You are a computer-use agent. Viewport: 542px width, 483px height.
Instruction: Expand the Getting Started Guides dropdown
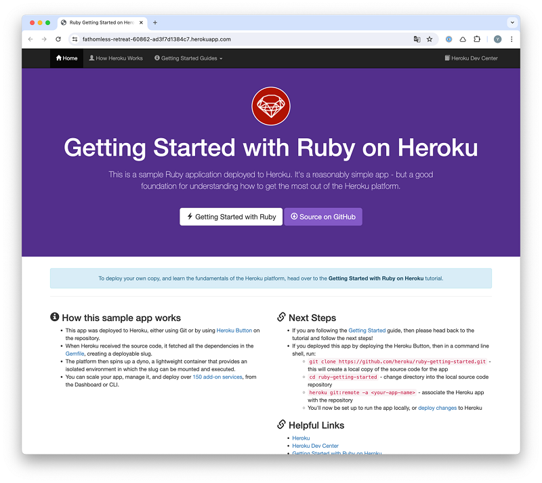click(x=188, y=58)
